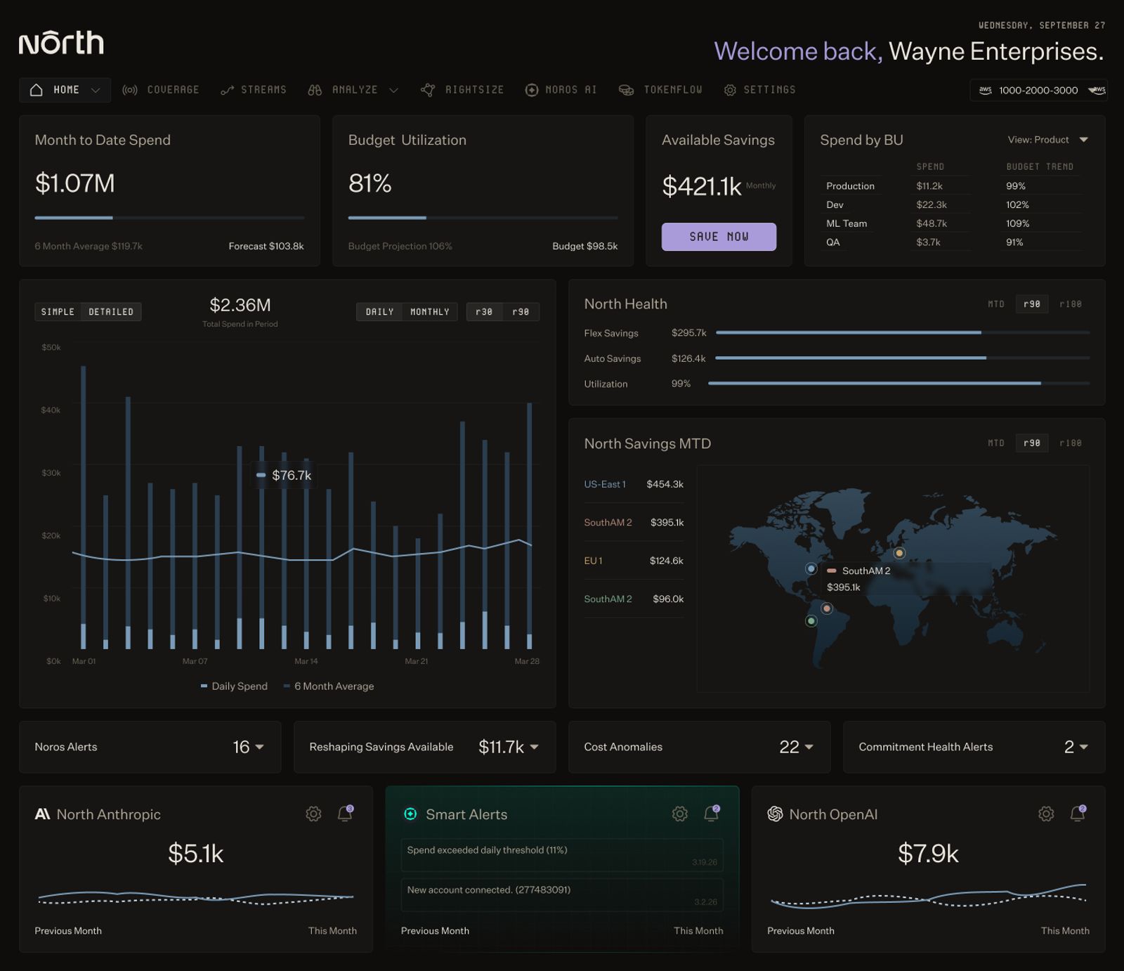Expand Cost Anomalies dropdown
1124x971 pixels.
(x=809, y=747)
